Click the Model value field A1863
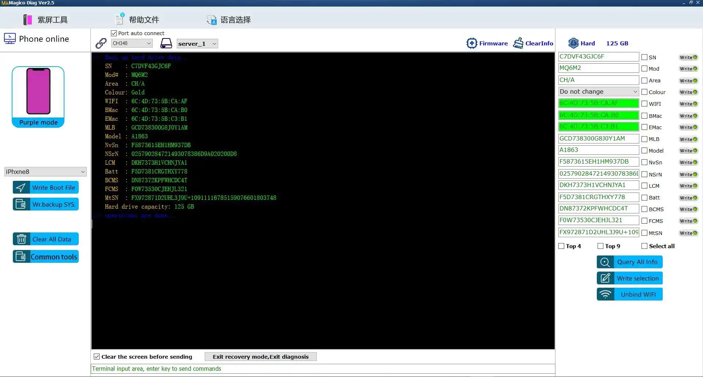 (599, 150)
